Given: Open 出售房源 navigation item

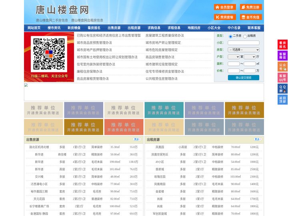Looking at the screenshot, I should tap(114, 28).
